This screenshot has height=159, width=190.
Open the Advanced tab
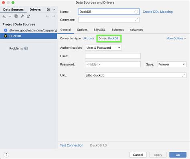[x=137, y=30]
